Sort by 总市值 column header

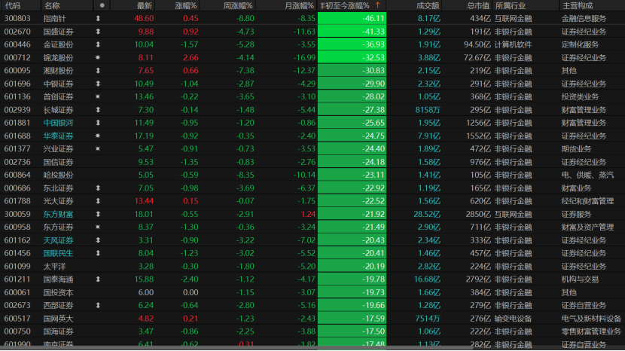point(478,5)
